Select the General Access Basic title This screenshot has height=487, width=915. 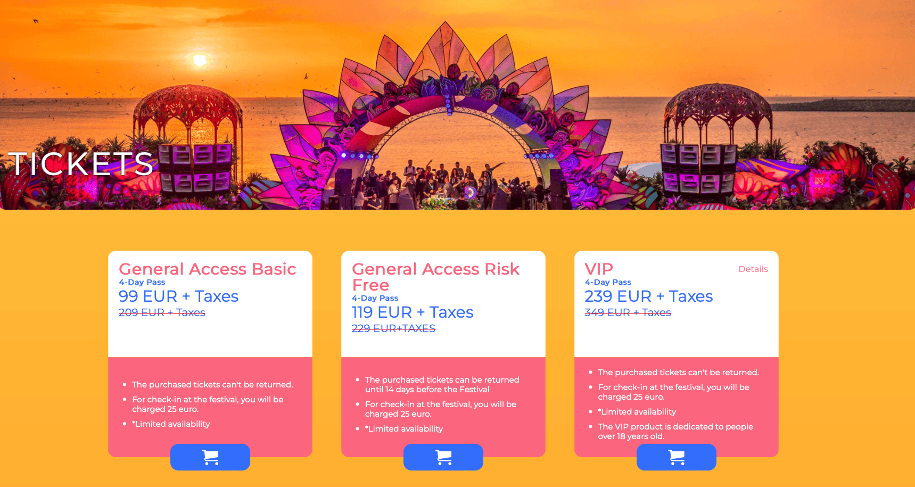[208, 269]
